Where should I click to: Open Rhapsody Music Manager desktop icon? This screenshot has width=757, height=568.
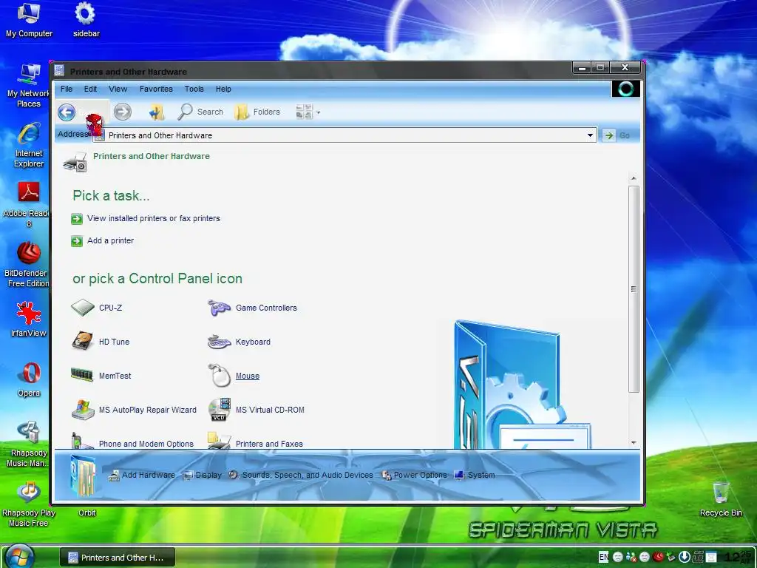tap(27, 444)
